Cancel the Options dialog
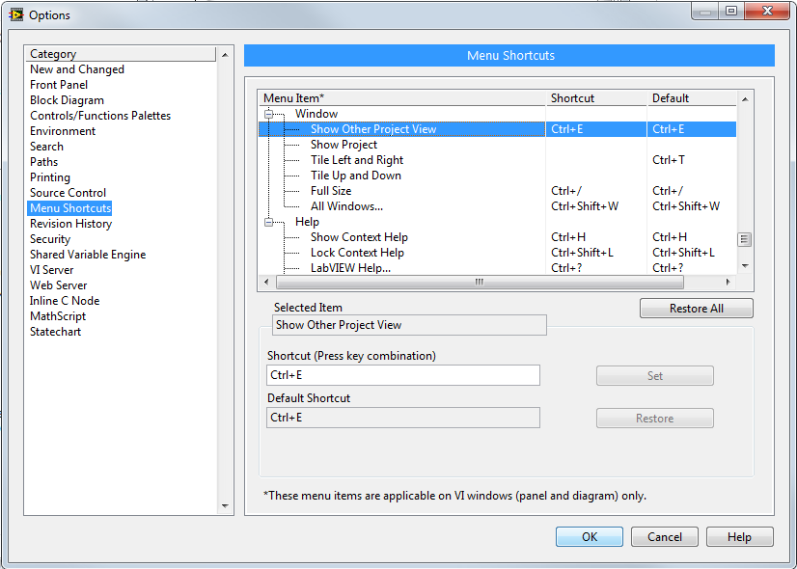Screen dimensions: 797x569 coord(664,537)
